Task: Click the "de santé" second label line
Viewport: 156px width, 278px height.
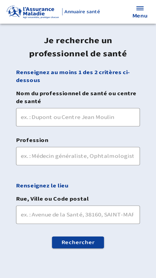Action: point(28,101)
